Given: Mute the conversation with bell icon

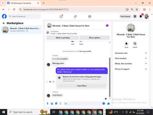Looking at the screenshot, I should 126,44.
